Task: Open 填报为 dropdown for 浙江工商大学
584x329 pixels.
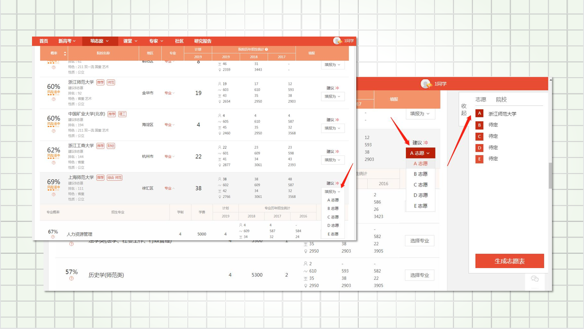Action: (332, 160)
